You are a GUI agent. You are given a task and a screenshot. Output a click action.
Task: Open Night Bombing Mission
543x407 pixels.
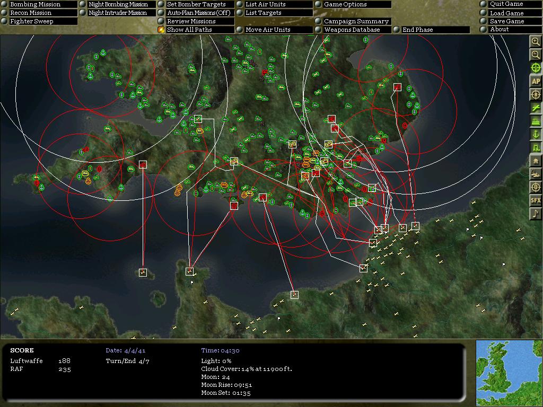coord(117,4)
